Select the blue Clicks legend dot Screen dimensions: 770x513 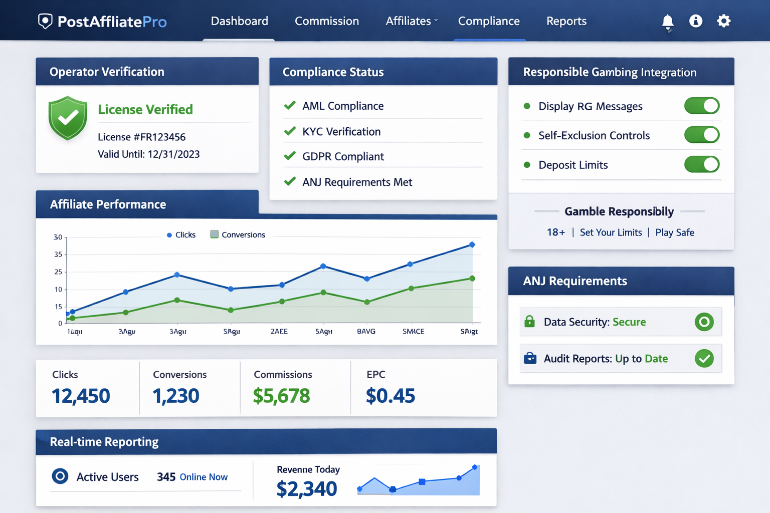coord(170,234)
